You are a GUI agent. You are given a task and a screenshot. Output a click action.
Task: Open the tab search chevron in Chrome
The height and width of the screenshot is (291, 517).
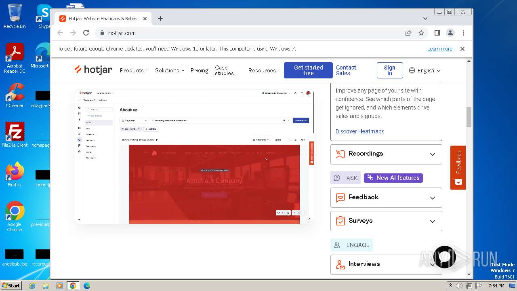tap(425, 19)
